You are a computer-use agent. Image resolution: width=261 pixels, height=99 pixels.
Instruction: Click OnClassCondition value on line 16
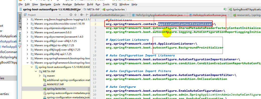(x=212, y=79)
